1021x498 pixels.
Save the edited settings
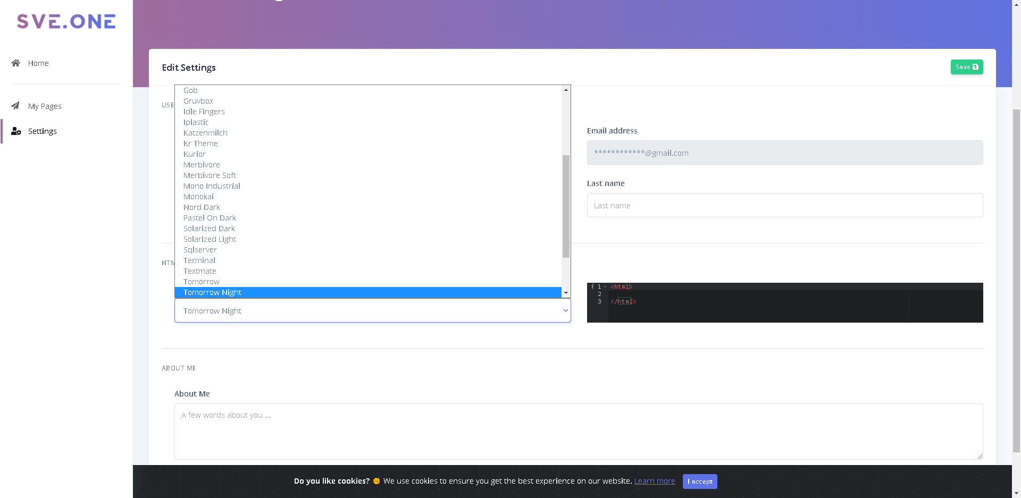point(967,67)
